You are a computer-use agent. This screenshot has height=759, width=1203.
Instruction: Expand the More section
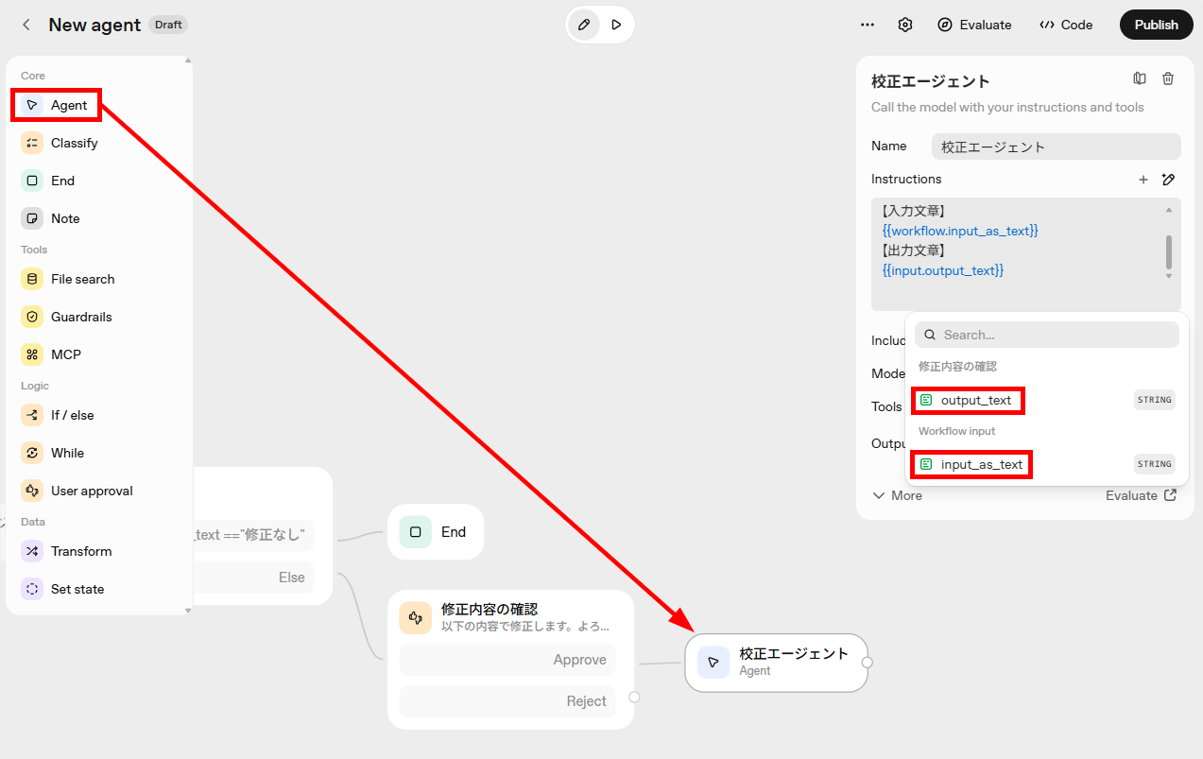coord(897,495)
